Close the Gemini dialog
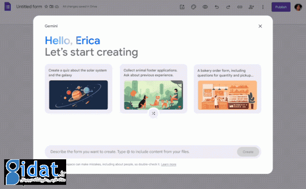 click(260, 26)
